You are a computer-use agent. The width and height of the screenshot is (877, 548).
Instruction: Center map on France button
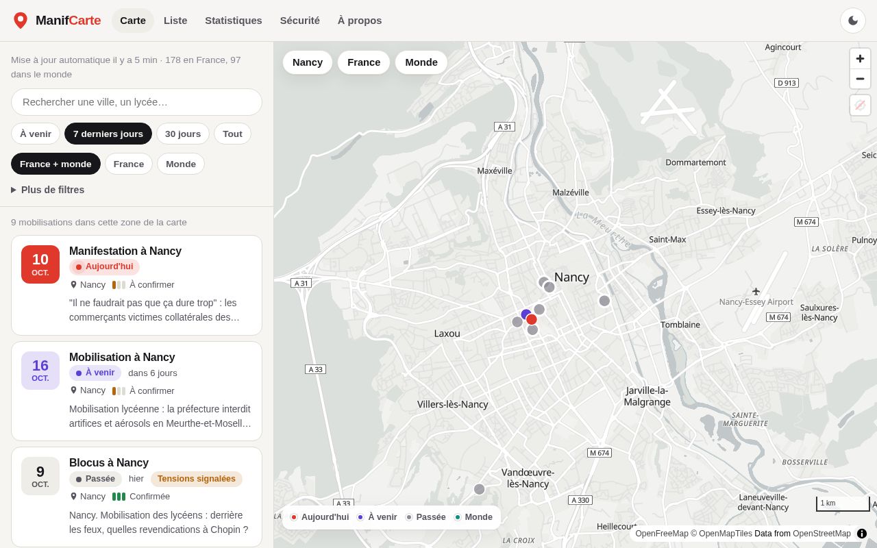364,62
